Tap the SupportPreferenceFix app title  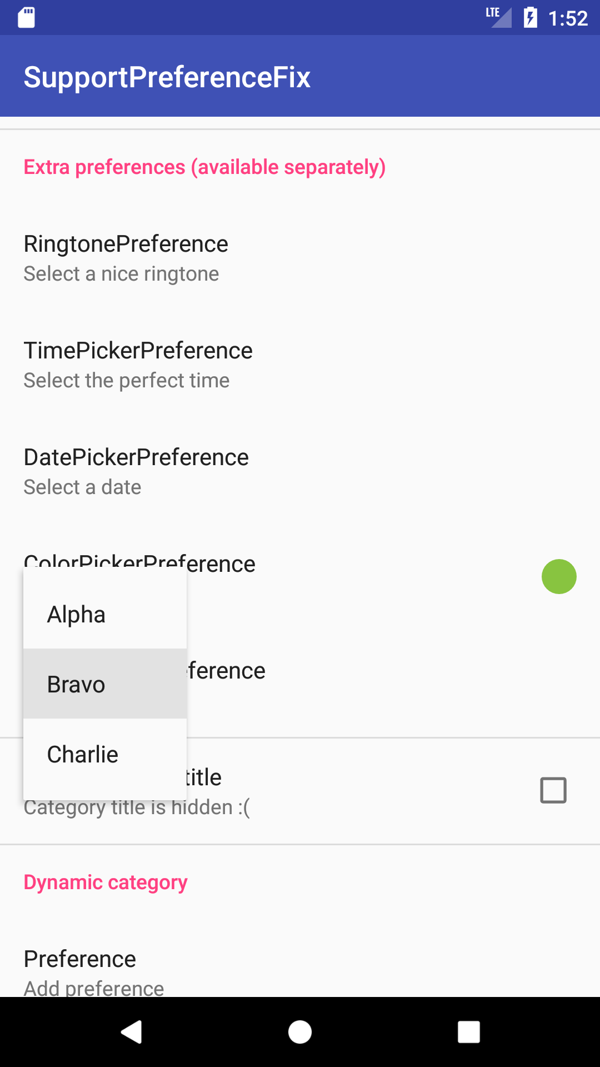click(x=167, y=77)
